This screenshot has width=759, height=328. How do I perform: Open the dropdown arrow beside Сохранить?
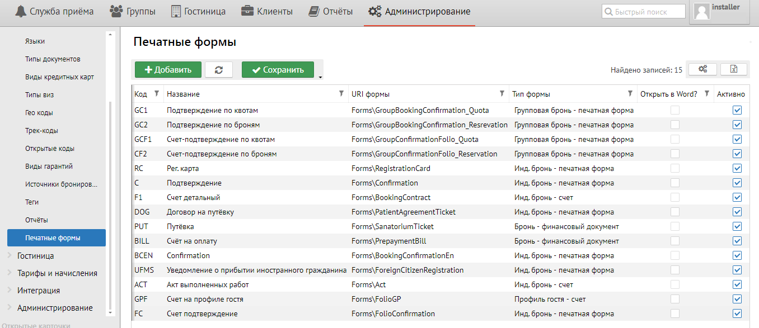[320, 77]
